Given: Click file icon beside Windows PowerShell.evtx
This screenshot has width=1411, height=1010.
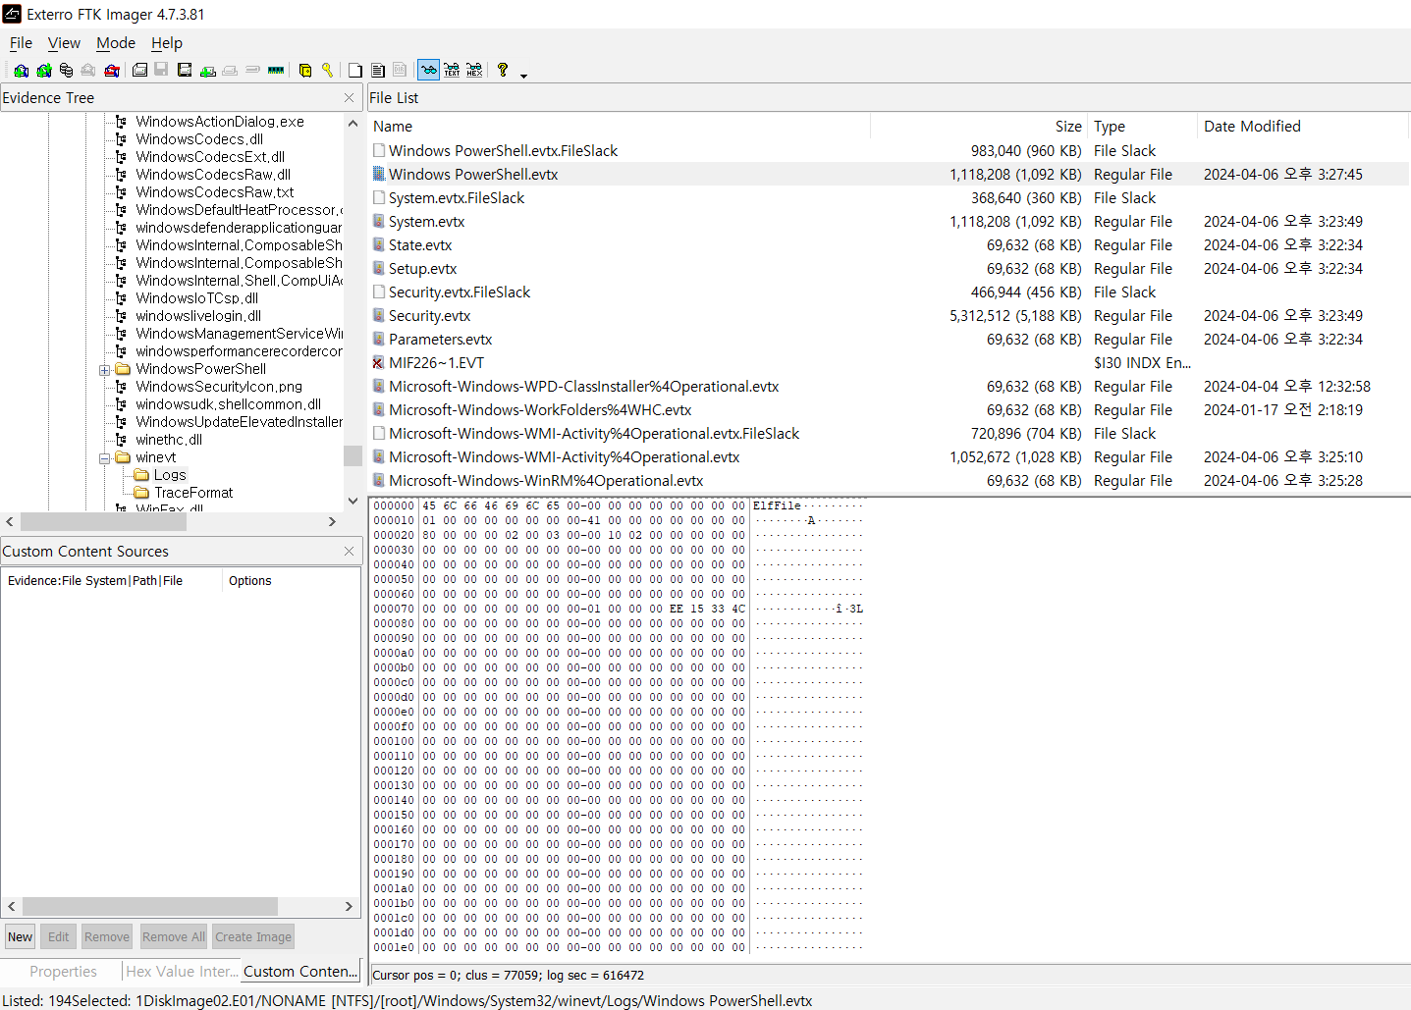Looking at the screenshot, I should pos(378,174).
